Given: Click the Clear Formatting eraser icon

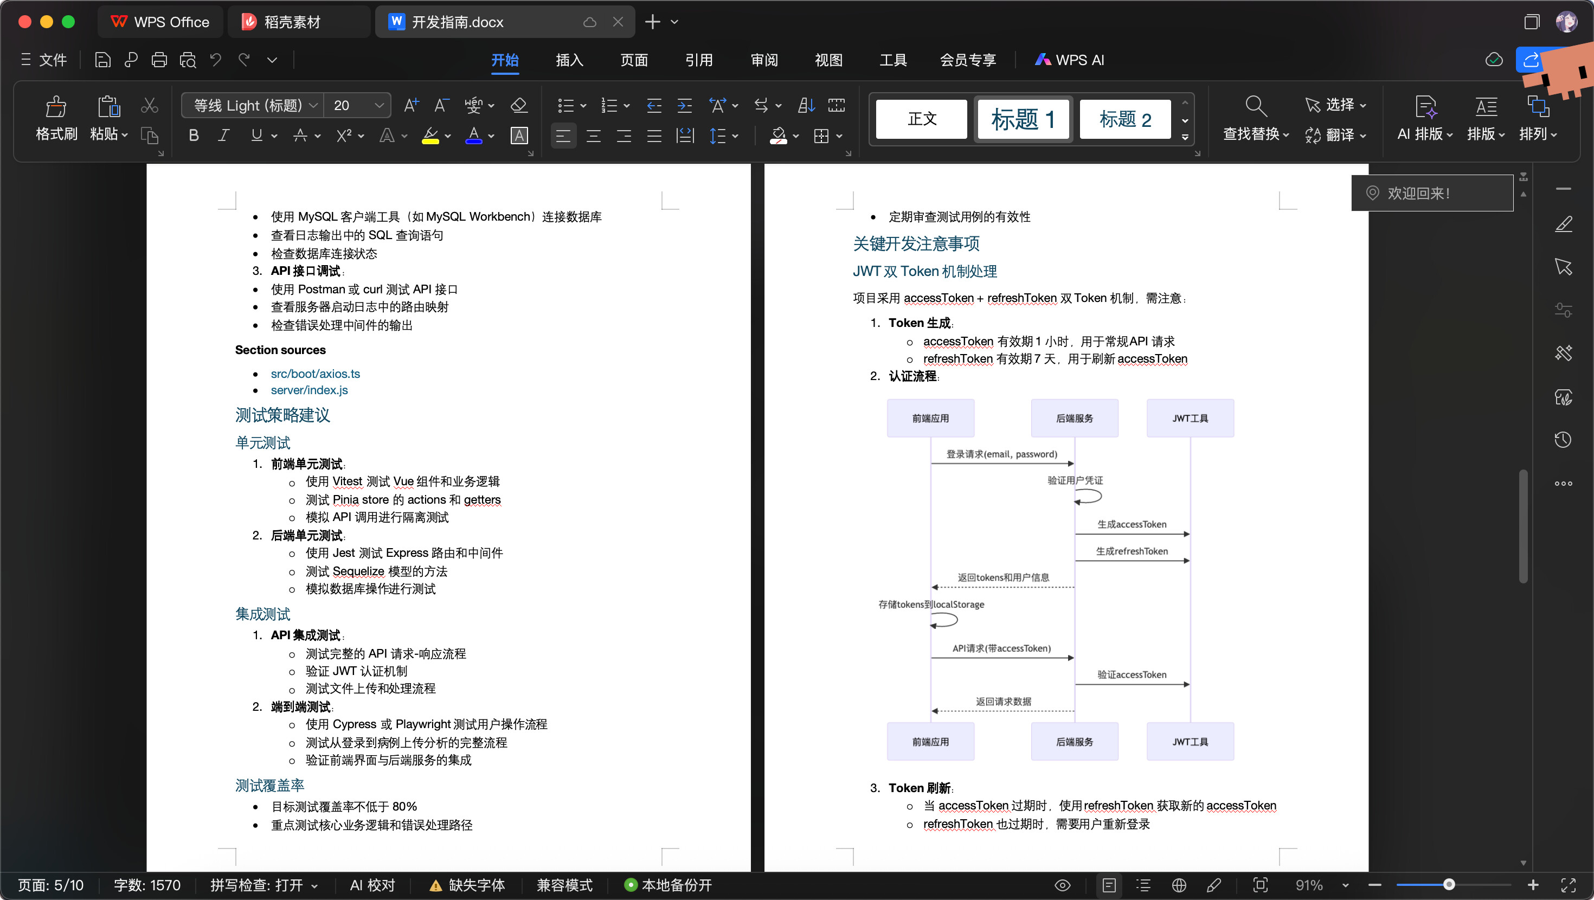Looking at the screenshot, I should (x=518, y=105).
